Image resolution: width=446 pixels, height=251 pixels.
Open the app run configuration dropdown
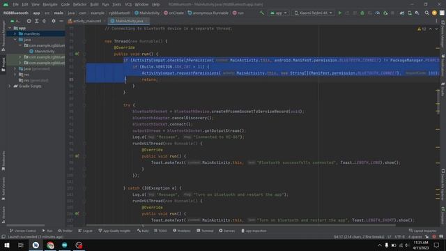coord(279,13)
